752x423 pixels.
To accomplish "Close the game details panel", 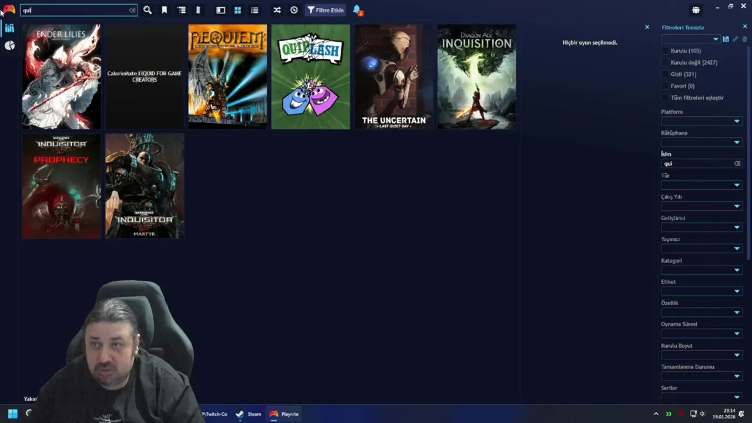I will coord(647,27).
